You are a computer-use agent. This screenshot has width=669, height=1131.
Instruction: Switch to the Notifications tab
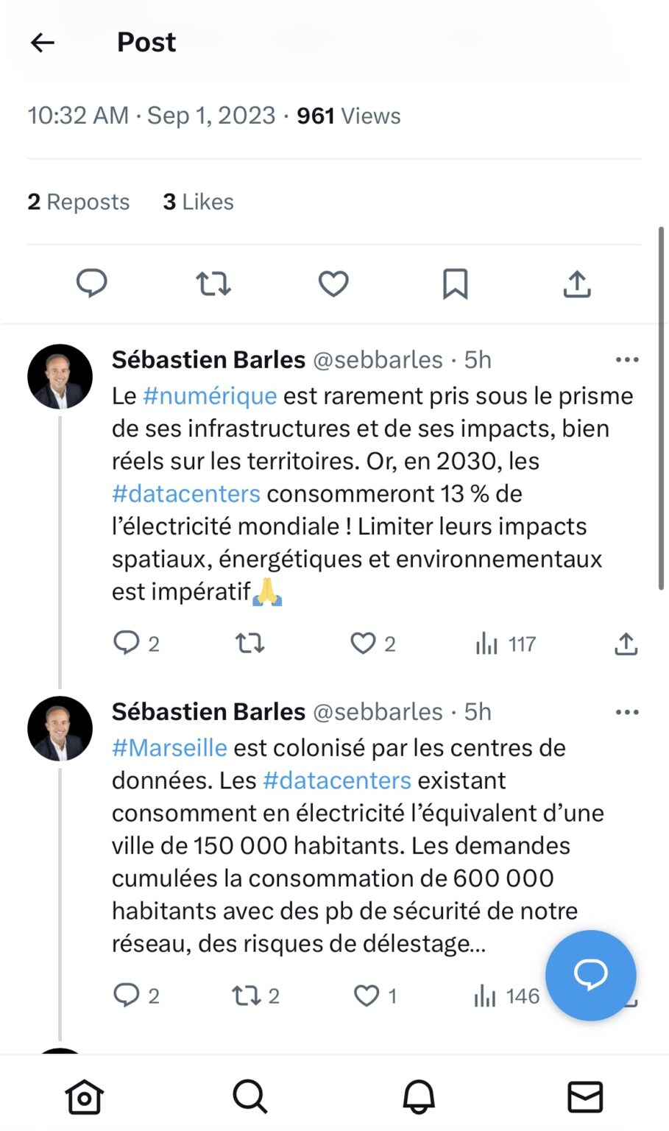click(417, 1096)
